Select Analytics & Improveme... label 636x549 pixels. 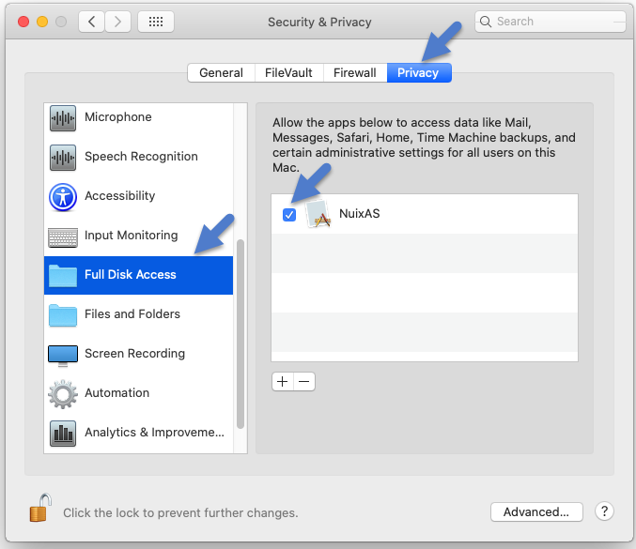coord(154,432)
